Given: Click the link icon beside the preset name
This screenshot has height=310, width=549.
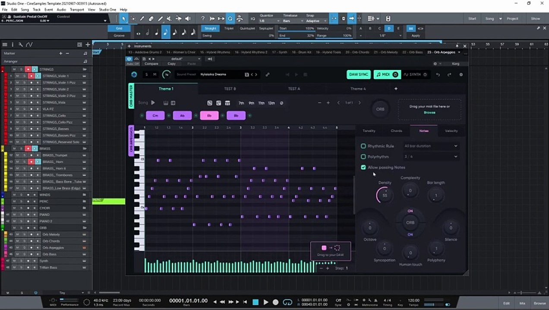Looking at the screenshot, I should (x=268, y=74).
